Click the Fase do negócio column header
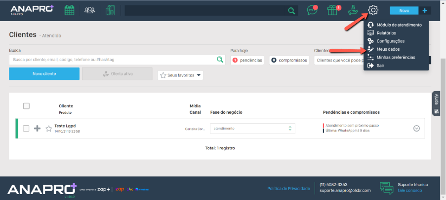Image resolution: width=446 pixels, height=200 pixels. [226, 112]
